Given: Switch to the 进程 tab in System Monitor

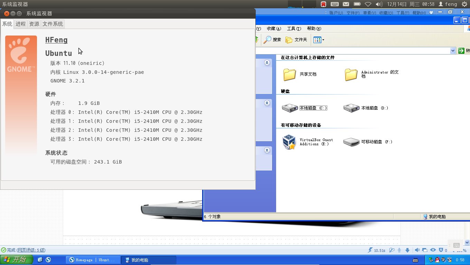Looking at the screenshot, I should [20, 24].
